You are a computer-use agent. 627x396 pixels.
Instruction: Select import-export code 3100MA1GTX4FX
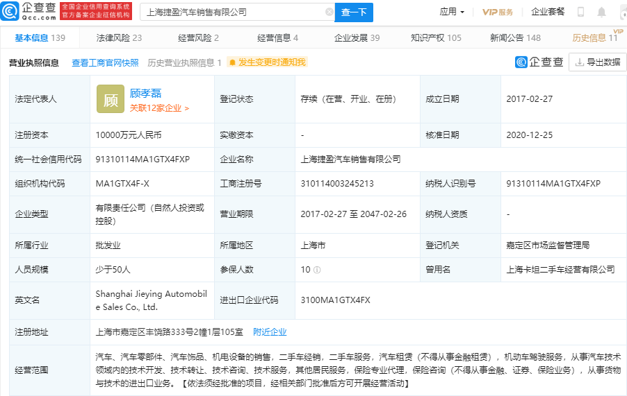tap(336, 300)
